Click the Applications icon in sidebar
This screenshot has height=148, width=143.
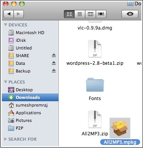coord(11,113)
